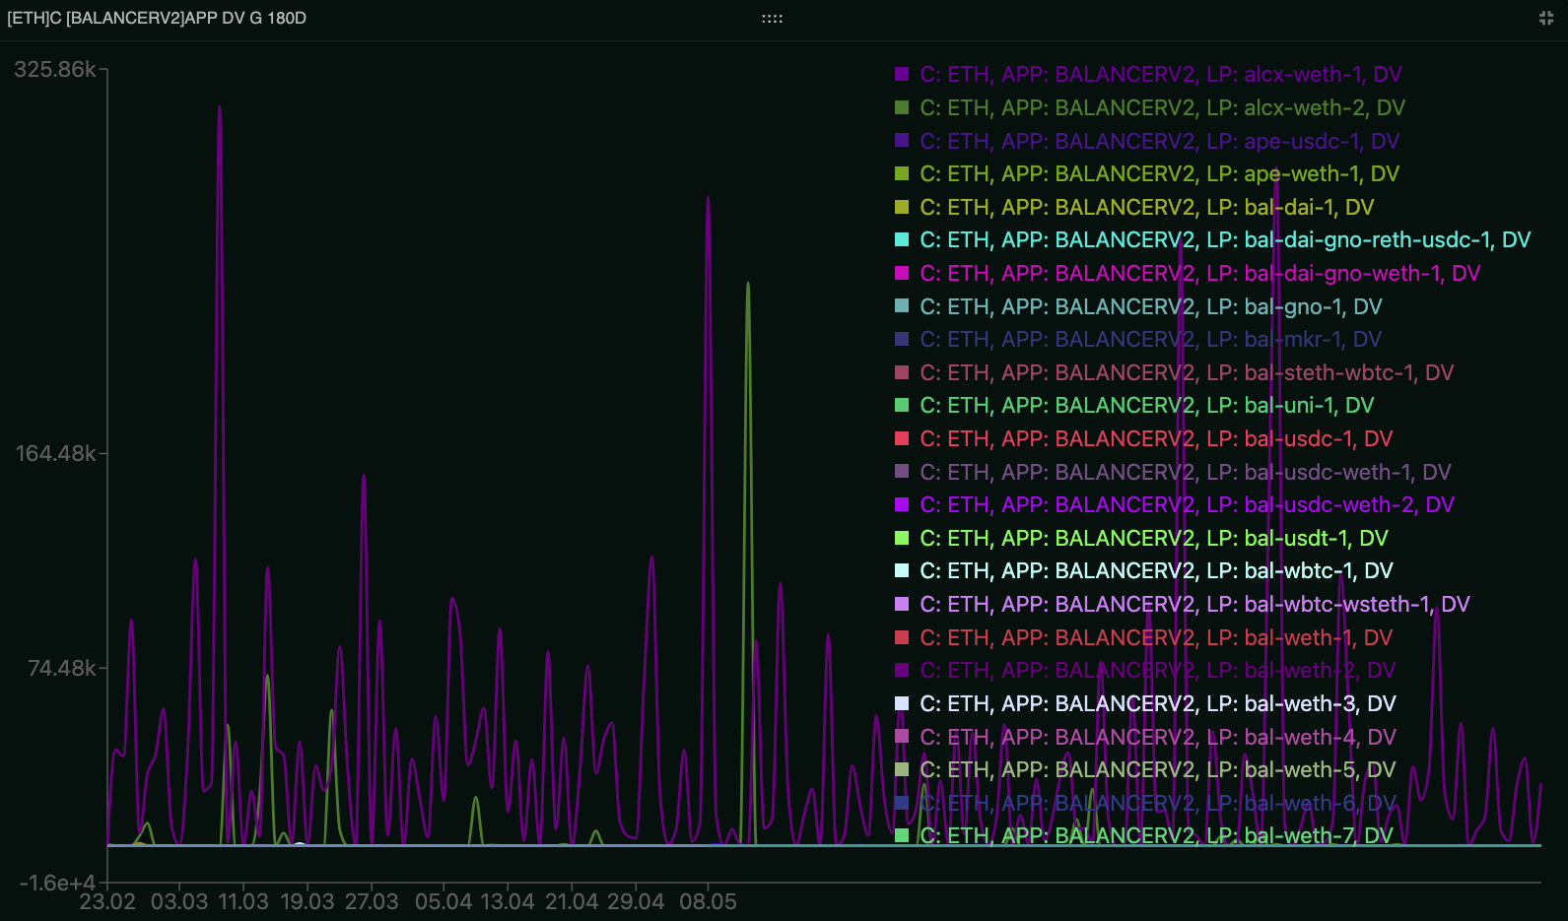Toggle alcx-weth-2 legend entry

pos(1162,108)
